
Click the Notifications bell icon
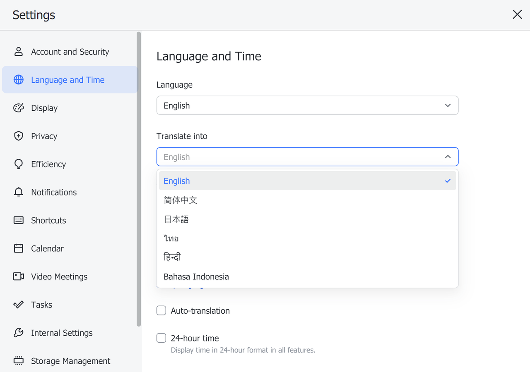pyautogui.click(x=18, y=192)
